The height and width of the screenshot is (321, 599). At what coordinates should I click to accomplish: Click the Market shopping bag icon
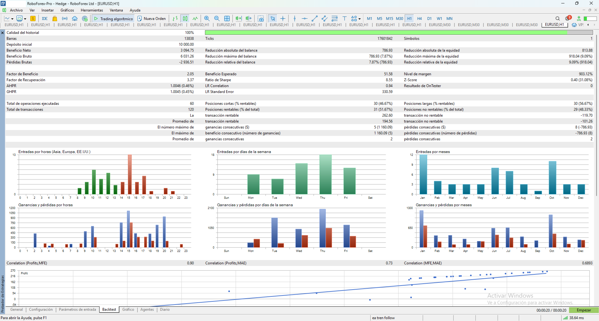click(55, 19)
